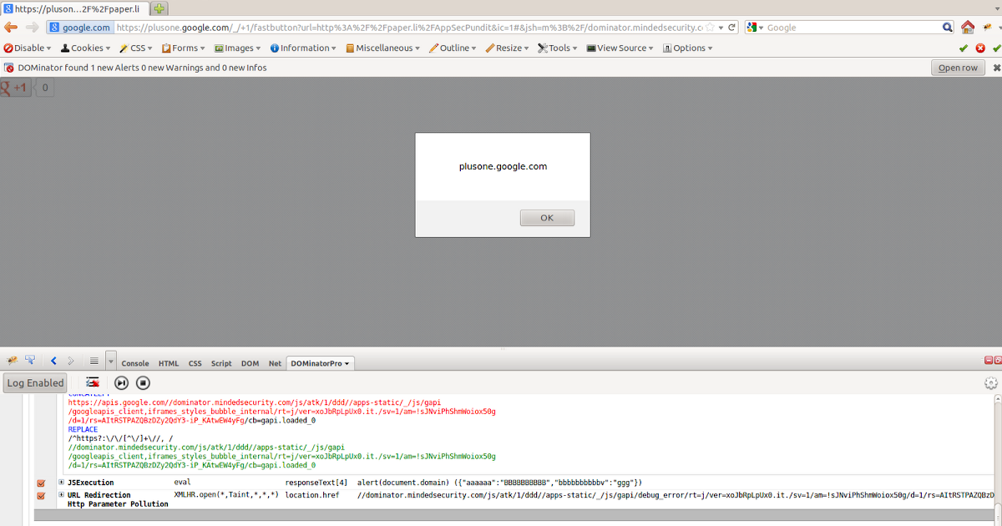Click the step/play next control in DOMinatorPro
The height and width of the screenshot is (526, 1002).
122,382
